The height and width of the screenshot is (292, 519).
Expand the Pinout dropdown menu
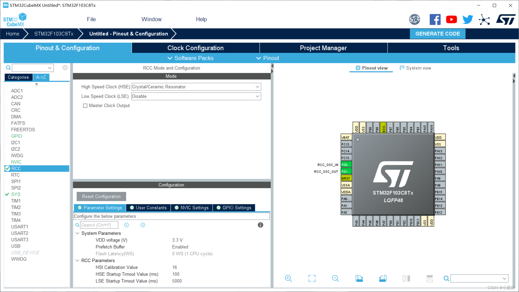click(268, 58)
